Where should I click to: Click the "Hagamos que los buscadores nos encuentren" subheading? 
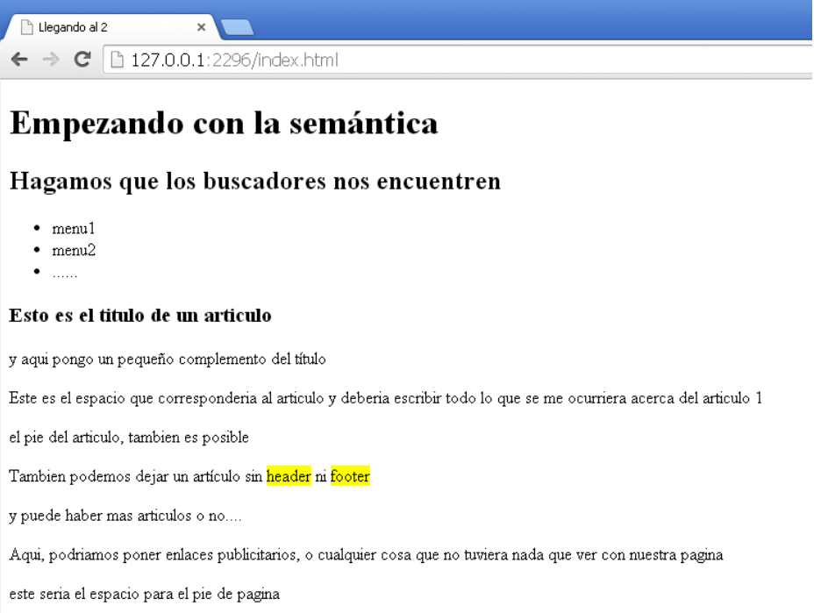tap(254, 182)
